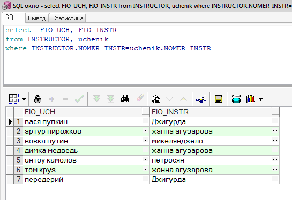
Task: Click the fetch last page arrow icon
Action: coord(110,99)
